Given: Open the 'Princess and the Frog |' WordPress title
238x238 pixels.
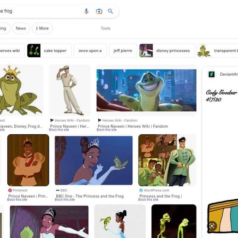Looking at the screenshot, I should [x=161, y=196].
